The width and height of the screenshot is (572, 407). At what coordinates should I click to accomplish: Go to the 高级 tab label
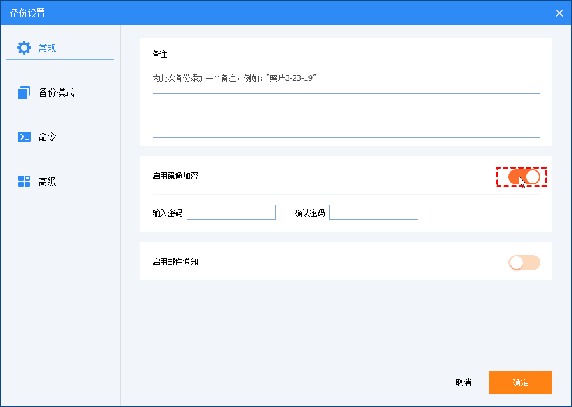48,181
